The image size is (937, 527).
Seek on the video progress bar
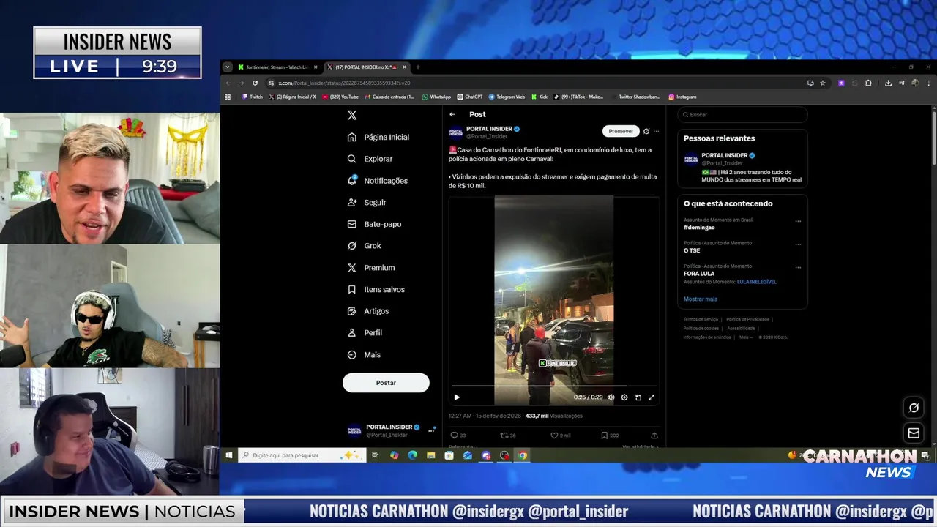(553, 386)
